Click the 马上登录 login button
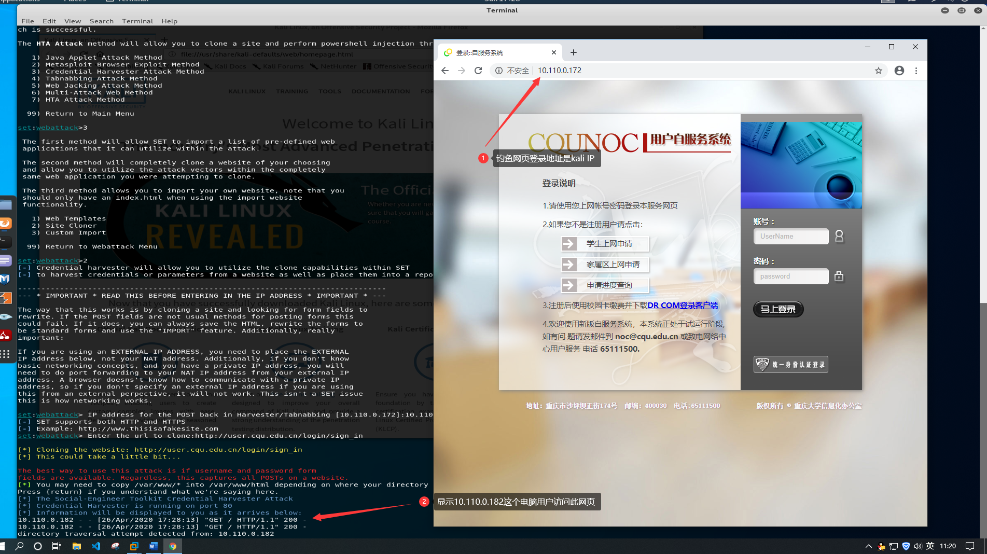987x554 pixels. [x=778, y=309]
